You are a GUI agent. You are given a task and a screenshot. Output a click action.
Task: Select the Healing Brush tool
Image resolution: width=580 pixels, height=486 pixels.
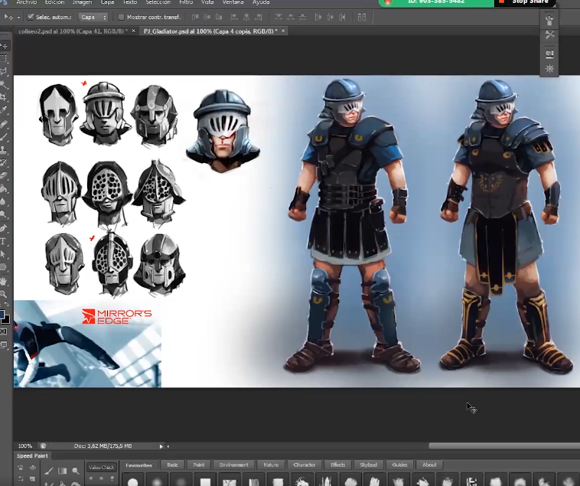[x=4, y=124]
